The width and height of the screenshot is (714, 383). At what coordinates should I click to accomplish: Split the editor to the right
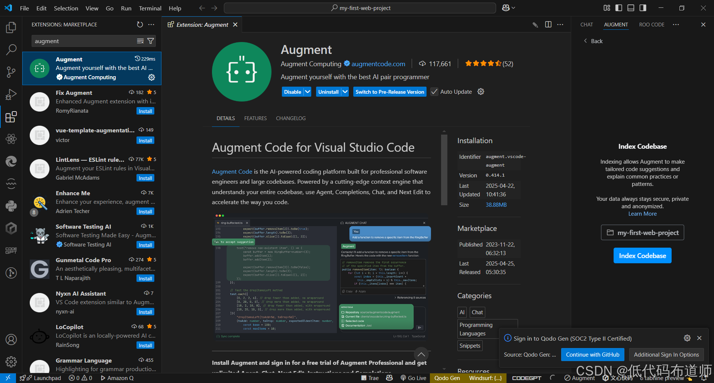click(548, 25)
